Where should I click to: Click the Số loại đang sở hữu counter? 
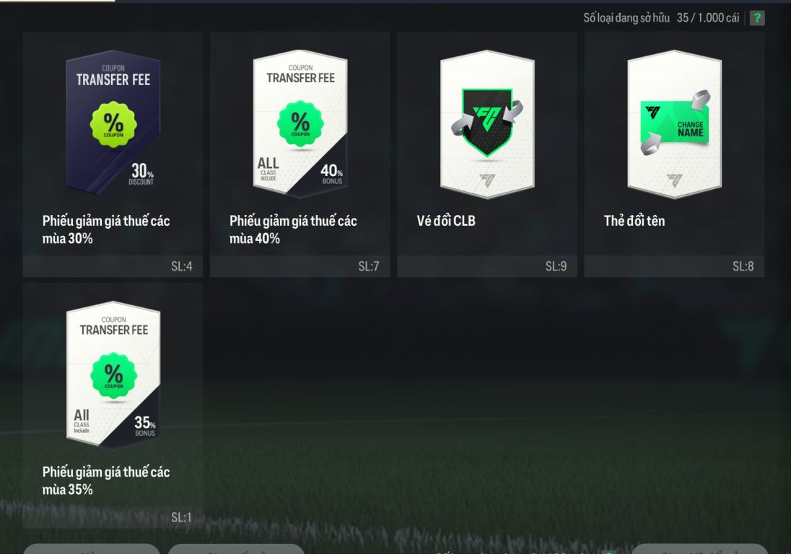point(661,18)
